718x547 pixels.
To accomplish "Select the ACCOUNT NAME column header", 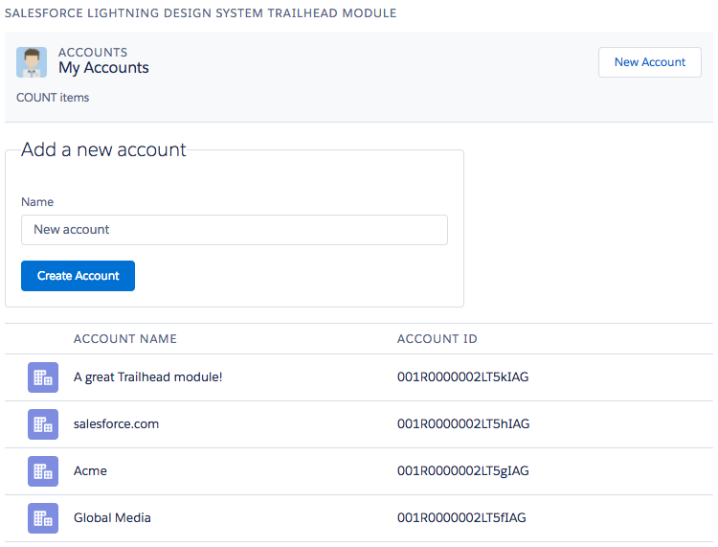I will pos(125,338).
